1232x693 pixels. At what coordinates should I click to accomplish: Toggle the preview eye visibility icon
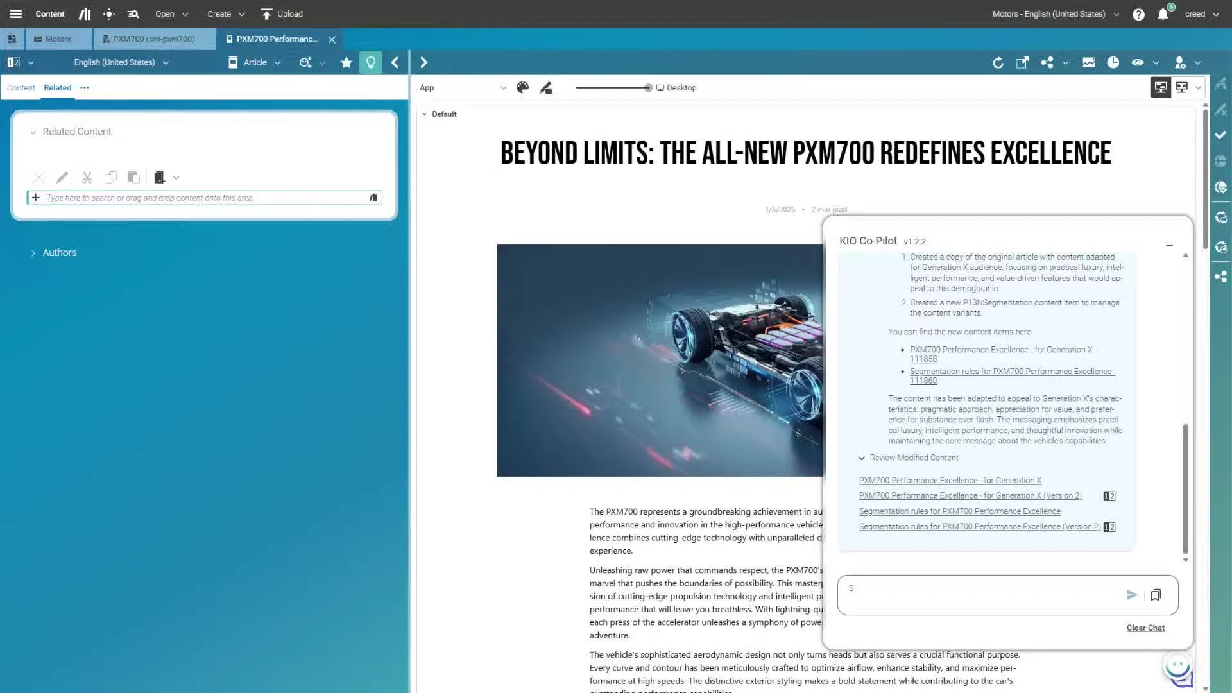point(1137,62)
